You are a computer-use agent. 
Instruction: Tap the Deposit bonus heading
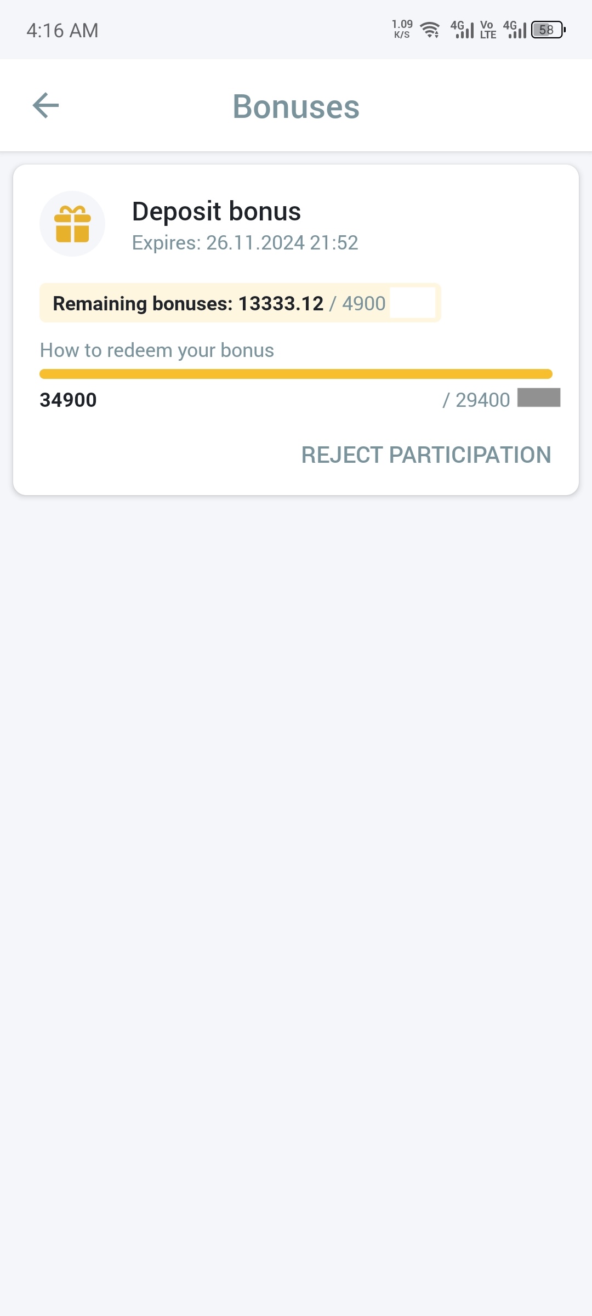click(x=217, y=211)
